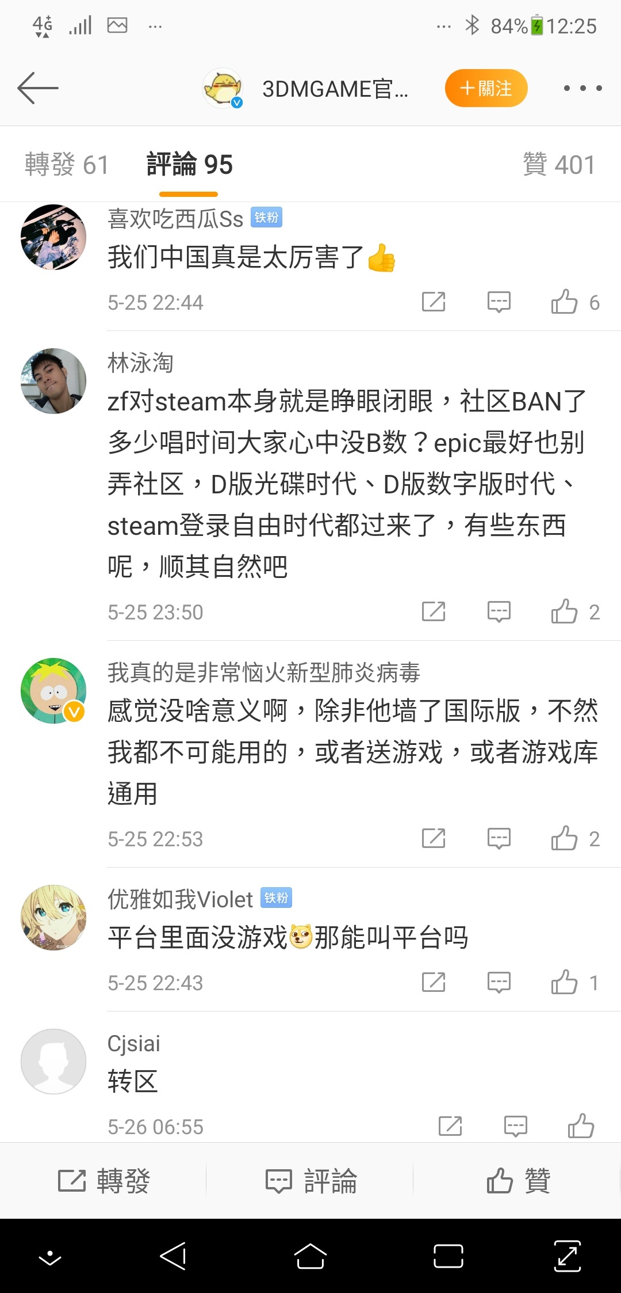Viewport: 621px width, 1293px height.
Task: Thumbs-up Cjsiai's 转区 comment
Action: 581,1125
